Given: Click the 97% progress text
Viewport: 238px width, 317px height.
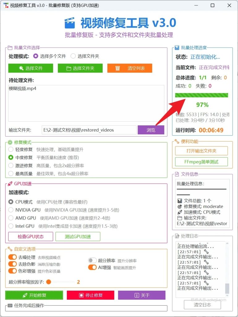Looking at the screenshot, I should pyautogui.click(x=202, y=105).
